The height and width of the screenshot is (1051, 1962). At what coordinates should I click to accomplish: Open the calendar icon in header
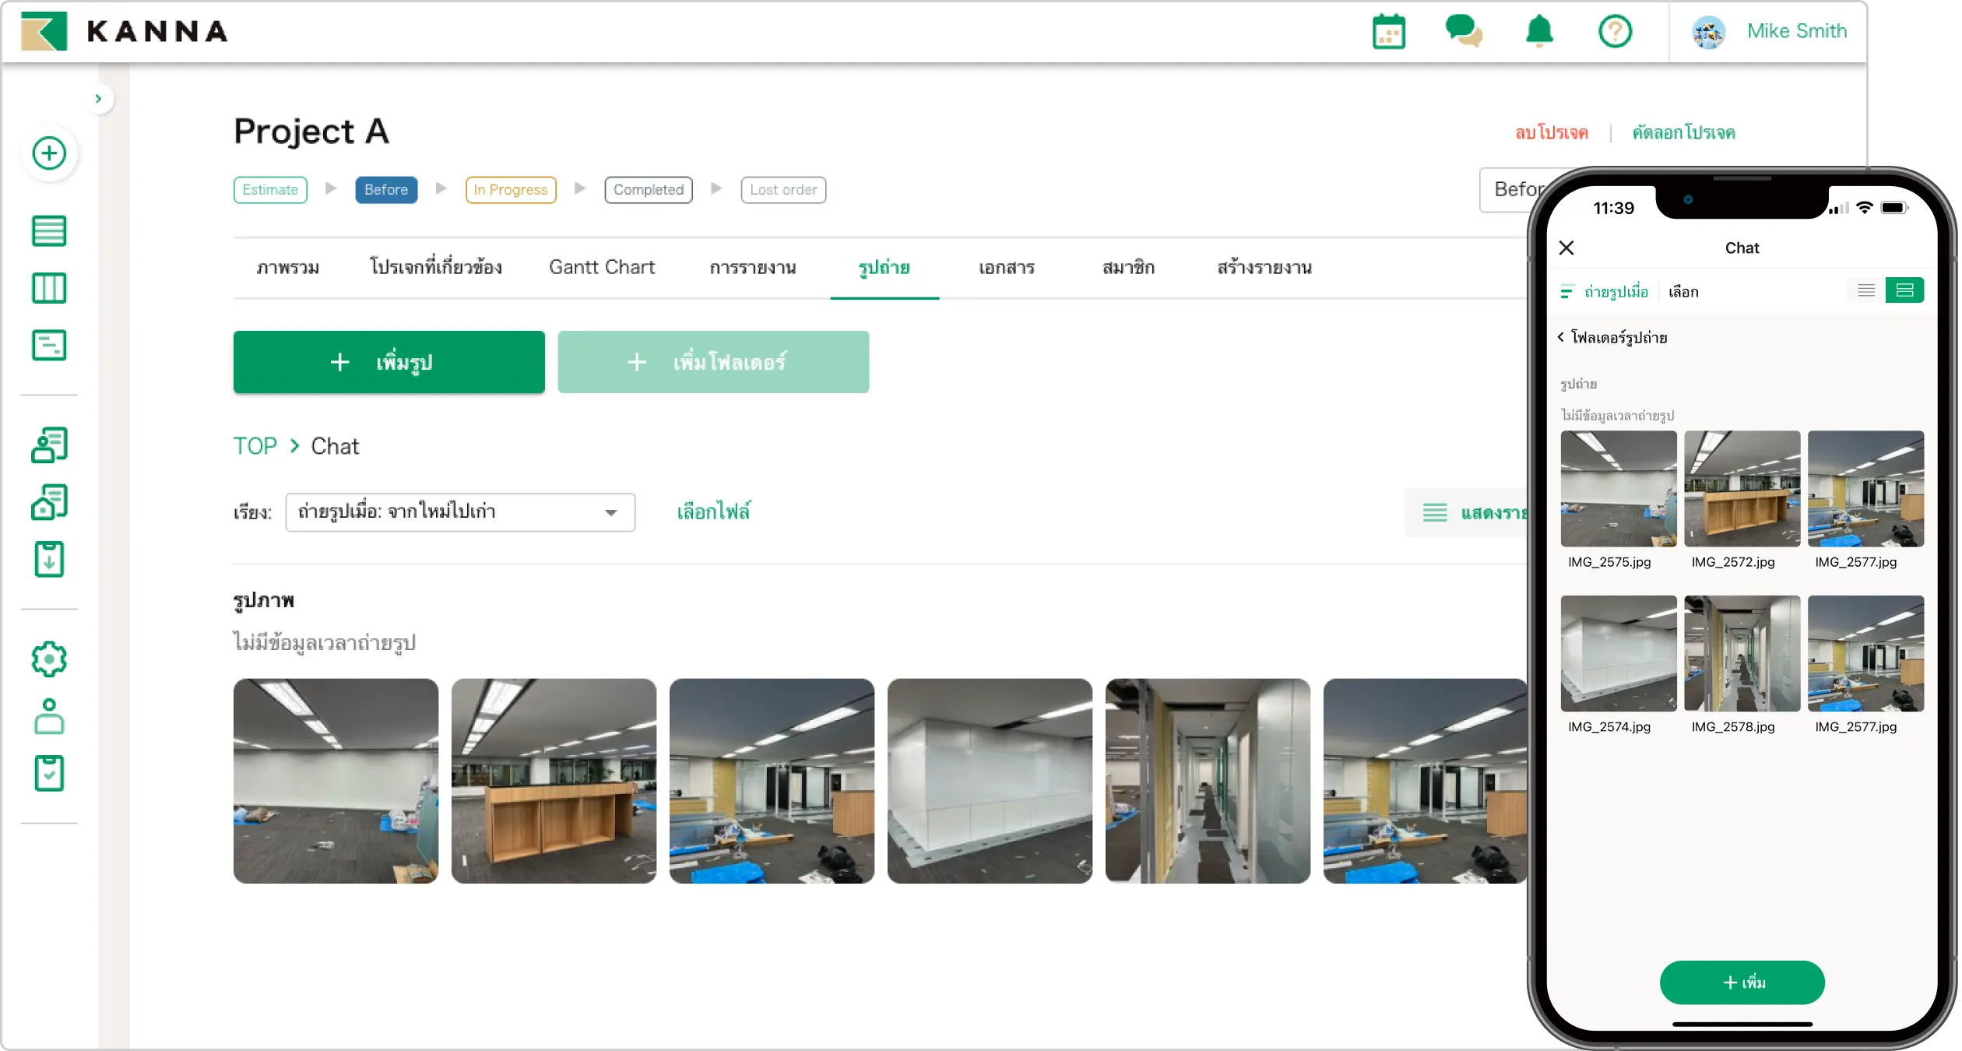pos(1388,32)
